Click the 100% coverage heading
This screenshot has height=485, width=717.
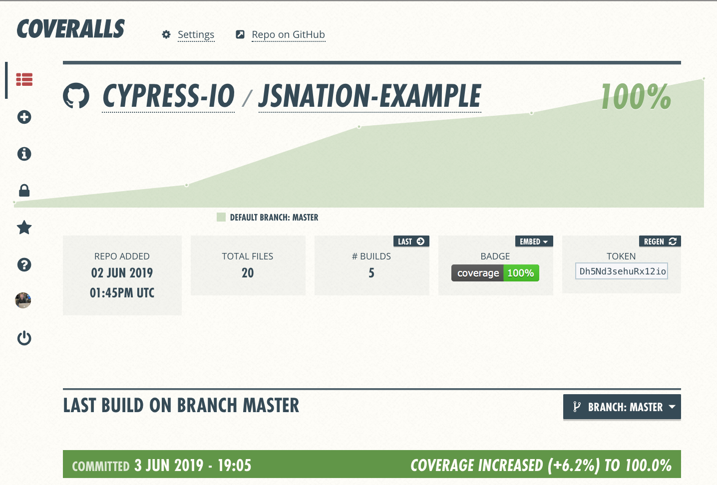coord(636,97)
